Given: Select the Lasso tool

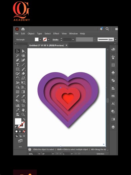Looking at the screenshot, I should pyautogui.click(x=23, y=56).
